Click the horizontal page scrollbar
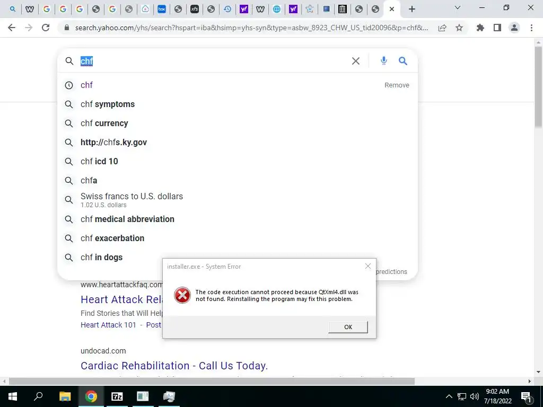This screenshot has width=543, height=407. pyautogui.click(x=212, y=382)
